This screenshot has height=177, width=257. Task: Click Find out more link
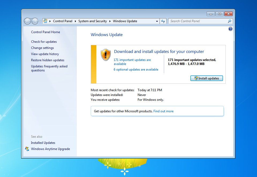click(x=163, y=111)
